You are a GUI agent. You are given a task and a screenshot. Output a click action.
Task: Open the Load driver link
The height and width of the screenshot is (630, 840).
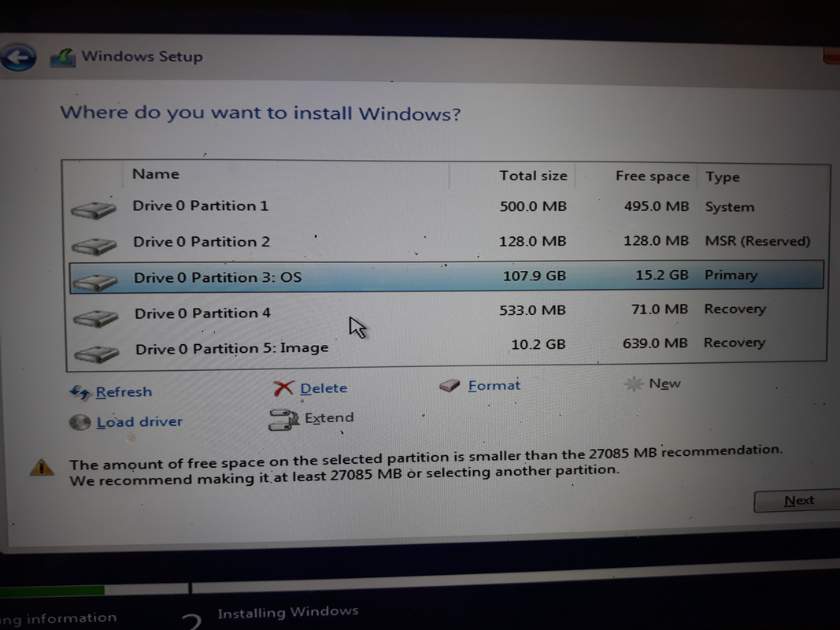click(x=139, y=422)
